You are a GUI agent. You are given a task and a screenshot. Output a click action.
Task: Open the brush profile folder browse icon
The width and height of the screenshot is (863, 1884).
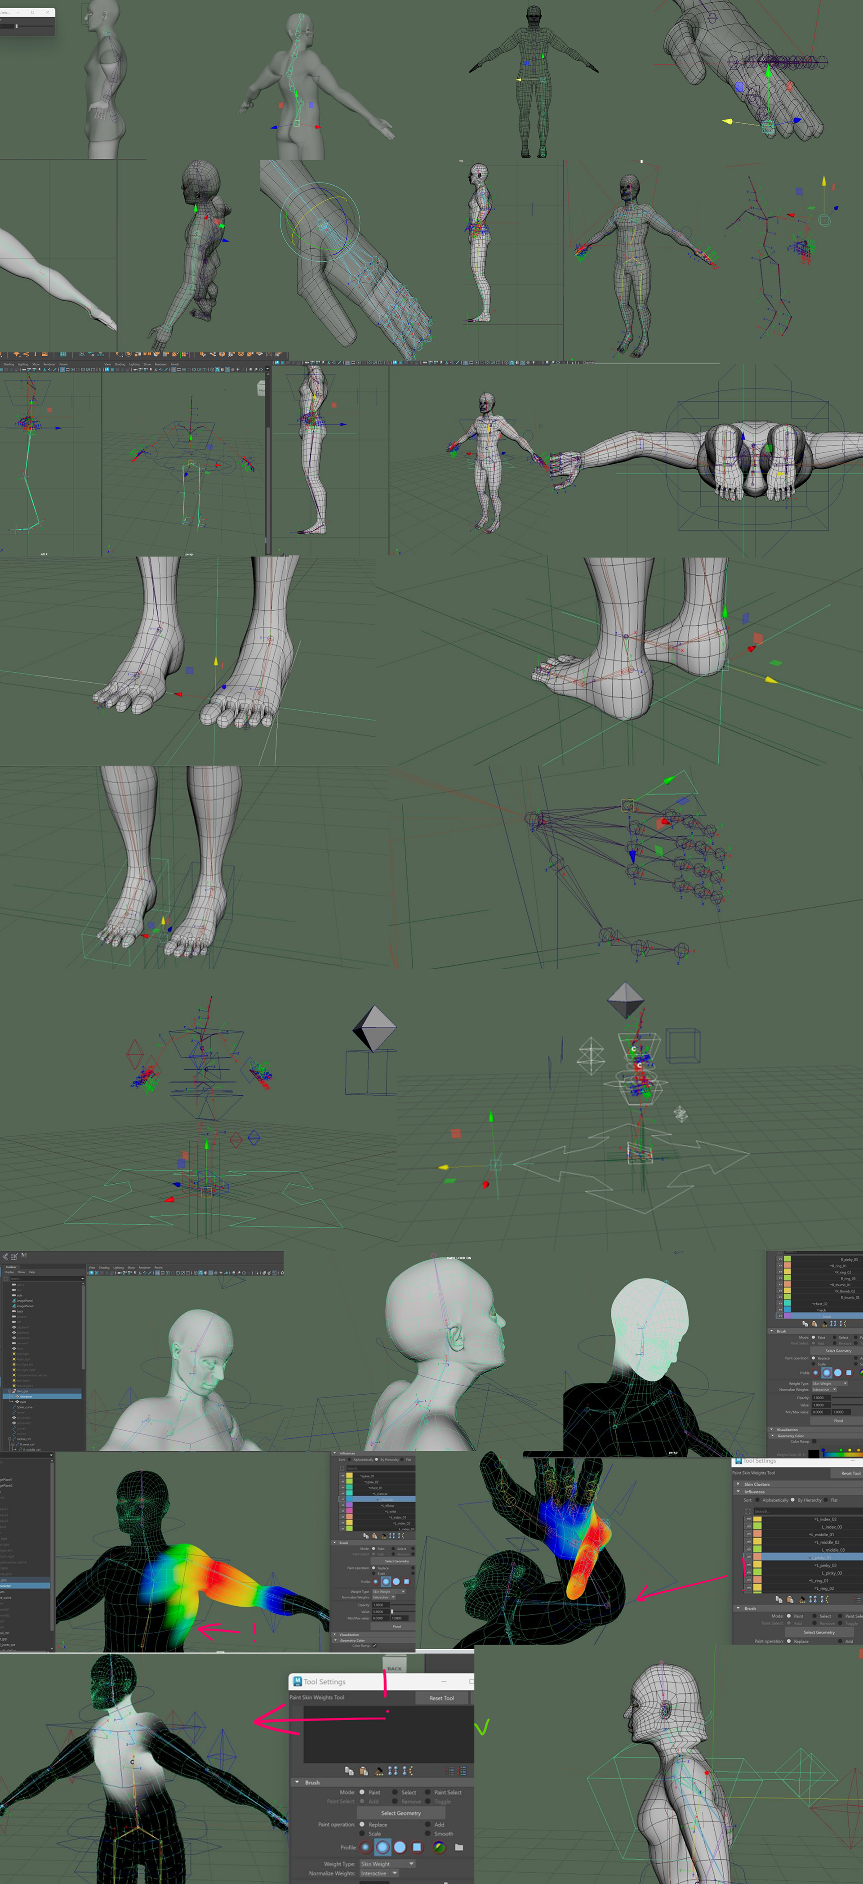click(x=460, y=1848)
